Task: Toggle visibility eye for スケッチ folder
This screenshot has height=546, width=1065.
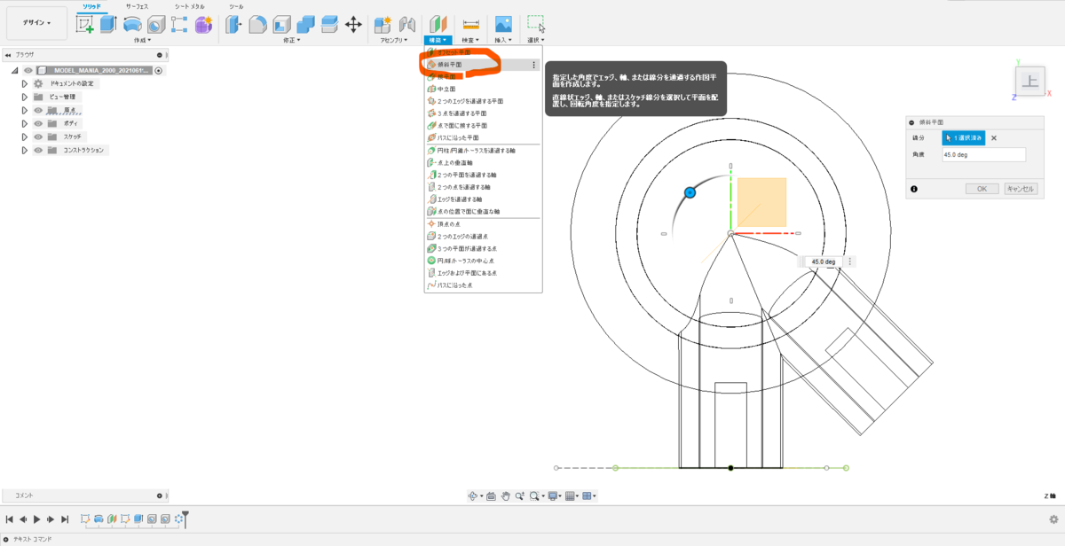Action: point(38,136)
